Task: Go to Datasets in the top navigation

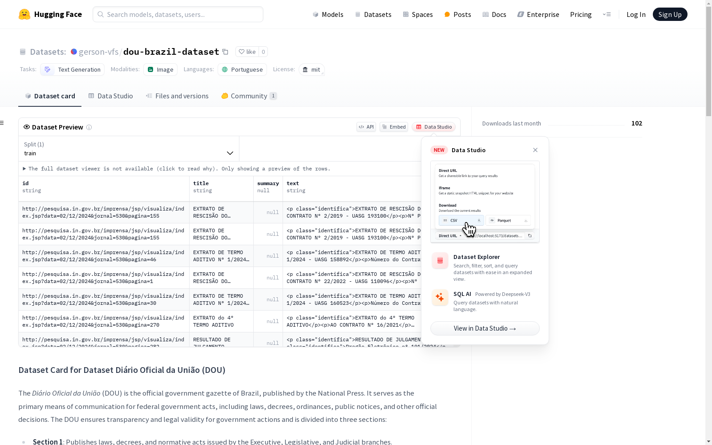Action: [x=373, y=14]
